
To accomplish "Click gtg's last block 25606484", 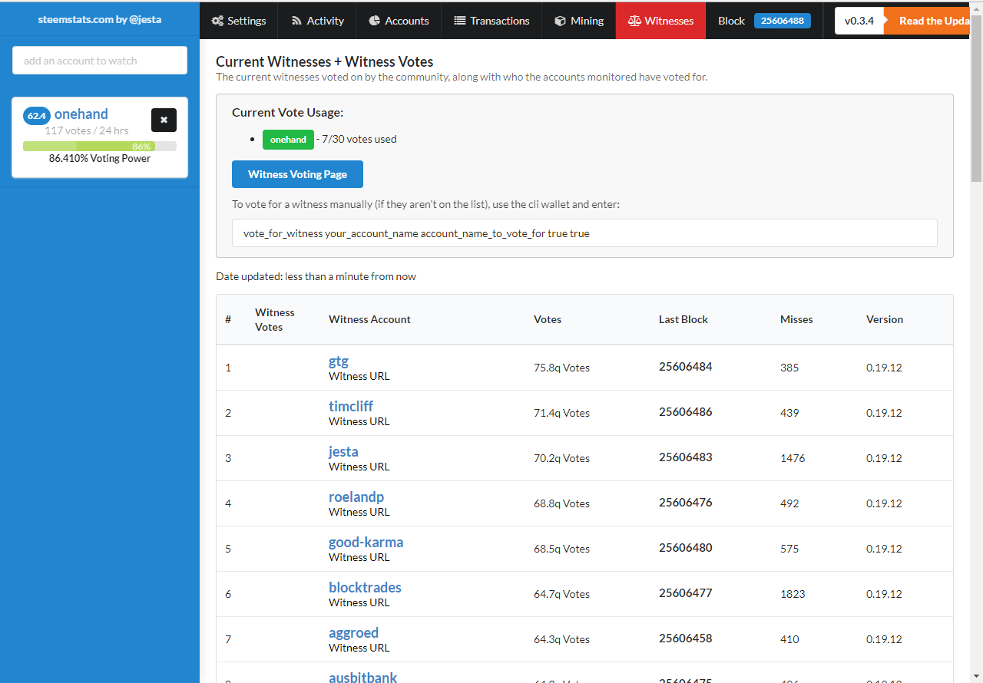I will click(686, 367).
